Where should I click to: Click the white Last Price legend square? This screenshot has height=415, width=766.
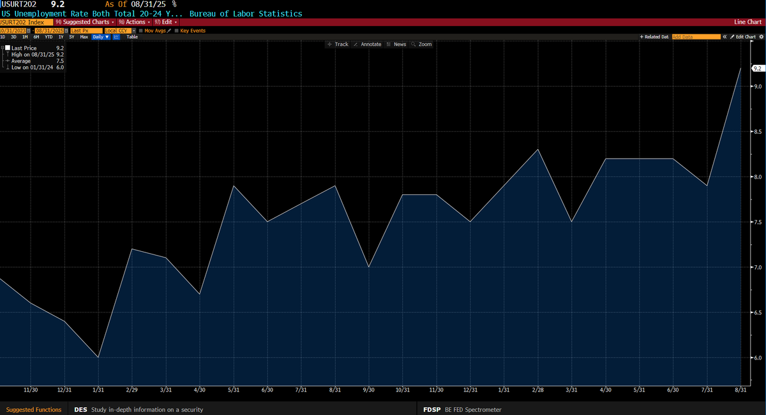(x=8, y=48)
